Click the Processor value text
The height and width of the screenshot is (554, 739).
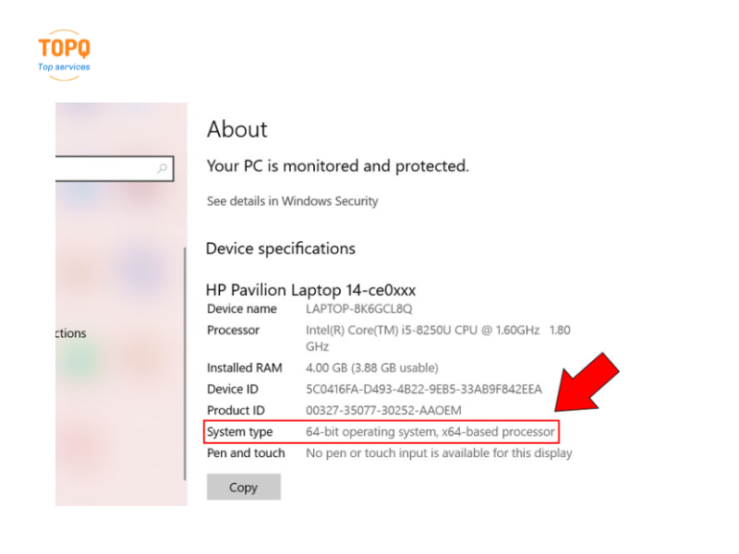click(438, 338)
